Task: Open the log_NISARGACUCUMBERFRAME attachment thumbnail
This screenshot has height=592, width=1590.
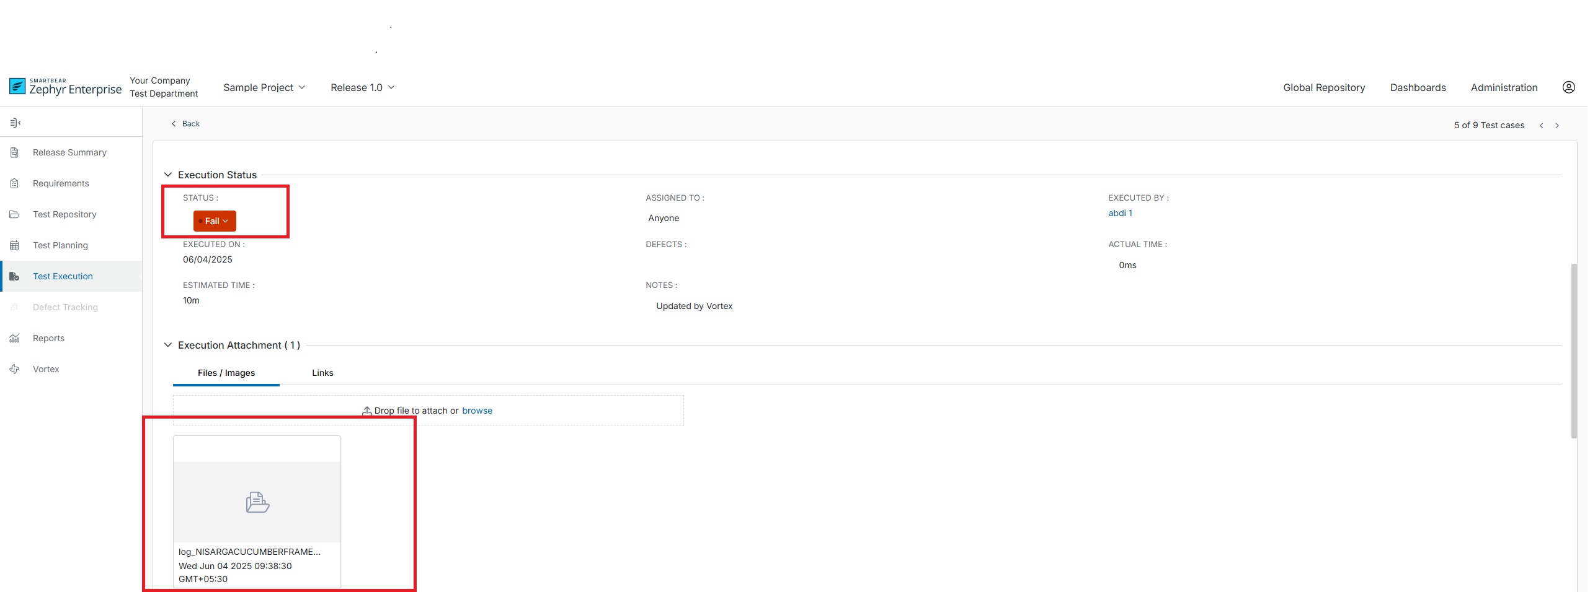Action: click(256, 502)
